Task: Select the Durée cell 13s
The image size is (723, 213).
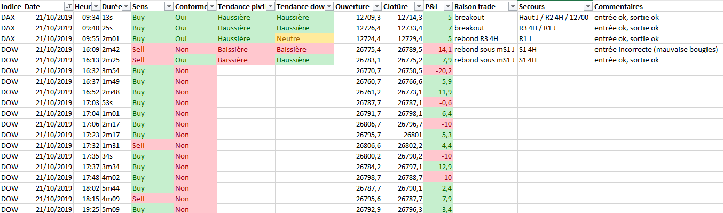Action: pyautogui.click(x=115, y=17)
